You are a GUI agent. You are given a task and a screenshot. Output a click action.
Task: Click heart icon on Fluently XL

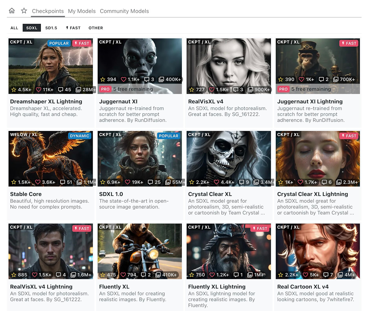click(x=123, y=275)
